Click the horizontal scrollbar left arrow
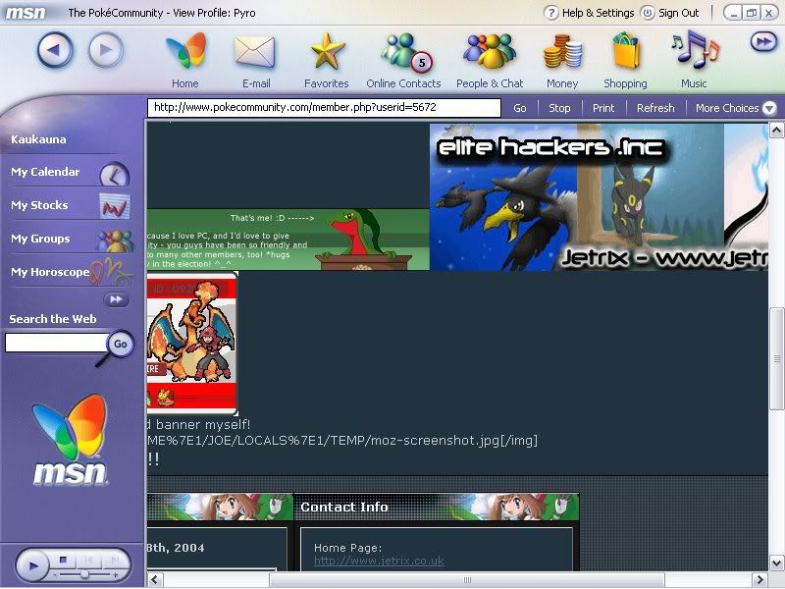 (x=155, y=580)
